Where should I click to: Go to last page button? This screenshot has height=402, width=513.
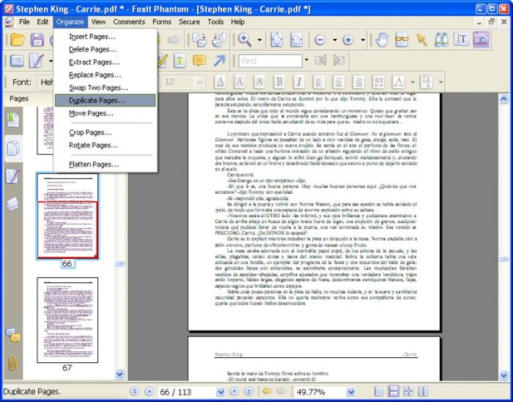coord(248,391)
